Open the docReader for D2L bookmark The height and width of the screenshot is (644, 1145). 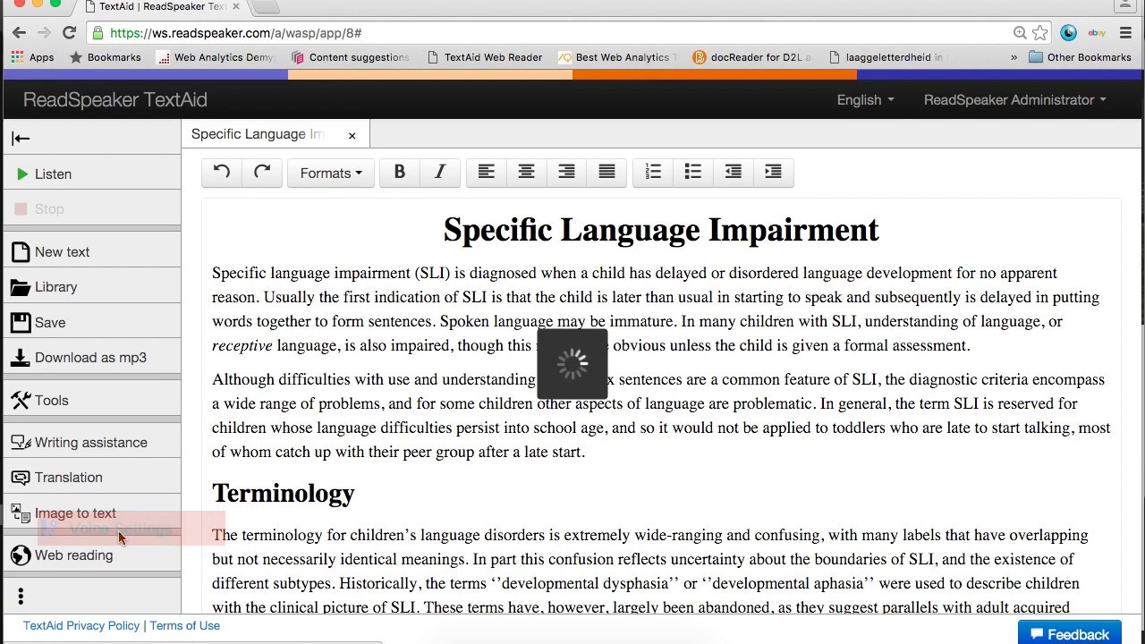pos(752,57)
